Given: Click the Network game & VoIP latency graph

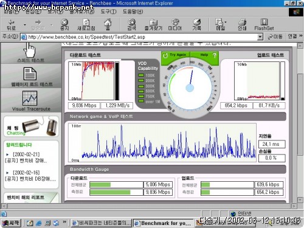Looking at the screenshot, I should coord(162,142).
